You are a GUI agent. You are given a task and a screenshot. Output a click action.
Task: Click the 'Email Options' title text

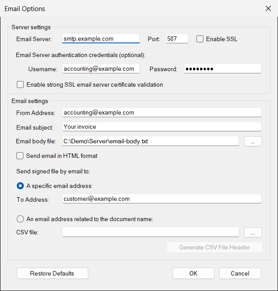tap(25, 9)
